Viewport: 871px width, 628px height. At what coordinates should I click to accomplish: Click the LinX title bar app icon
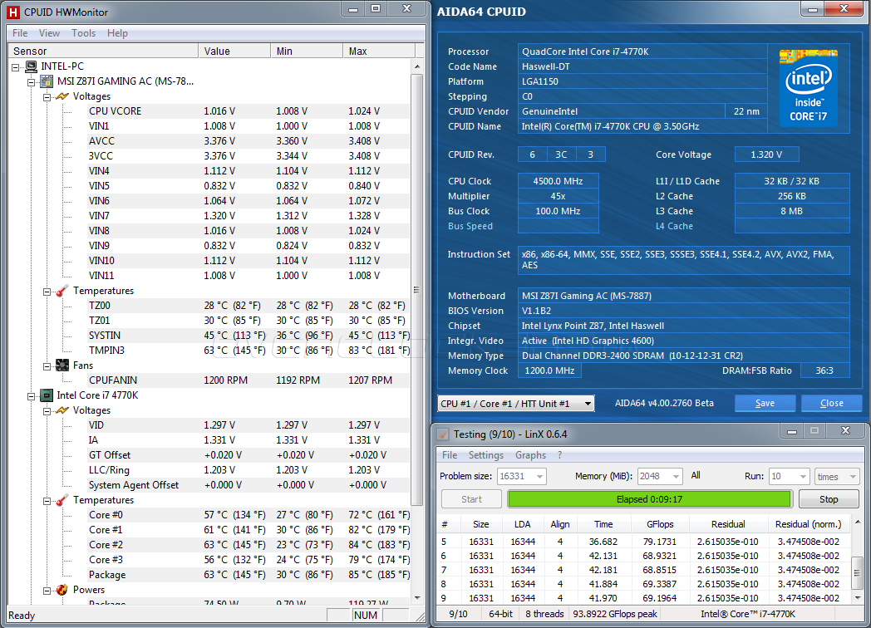[x=444, y=434]
